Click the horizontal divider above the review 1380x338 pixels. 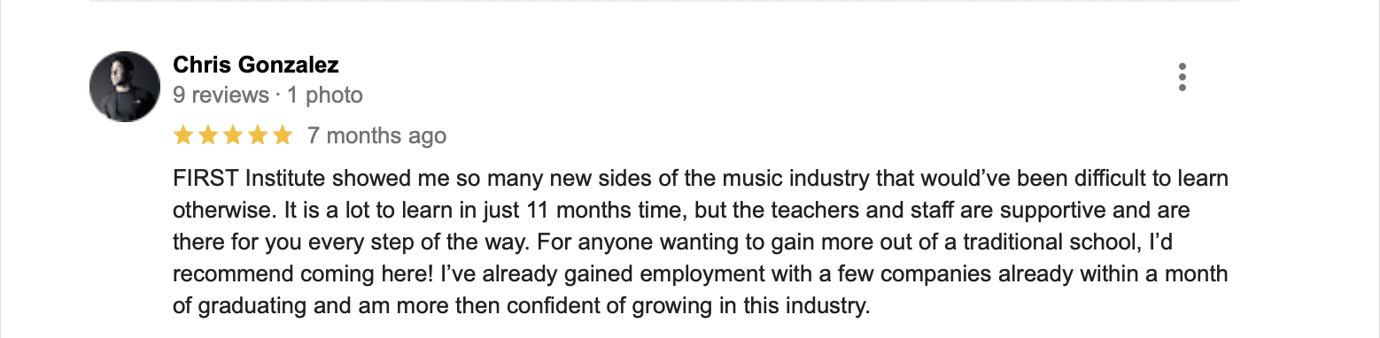[x=664, y=2]
